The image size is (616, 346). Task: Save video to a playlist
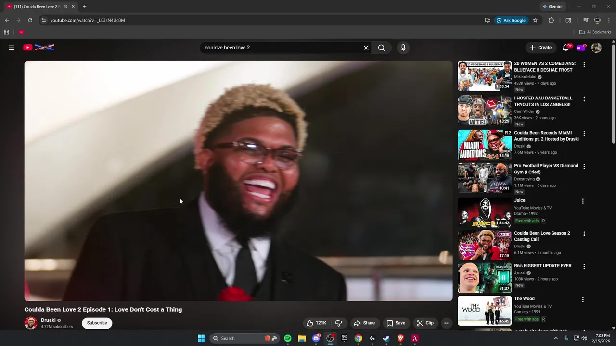click(396, 323)
